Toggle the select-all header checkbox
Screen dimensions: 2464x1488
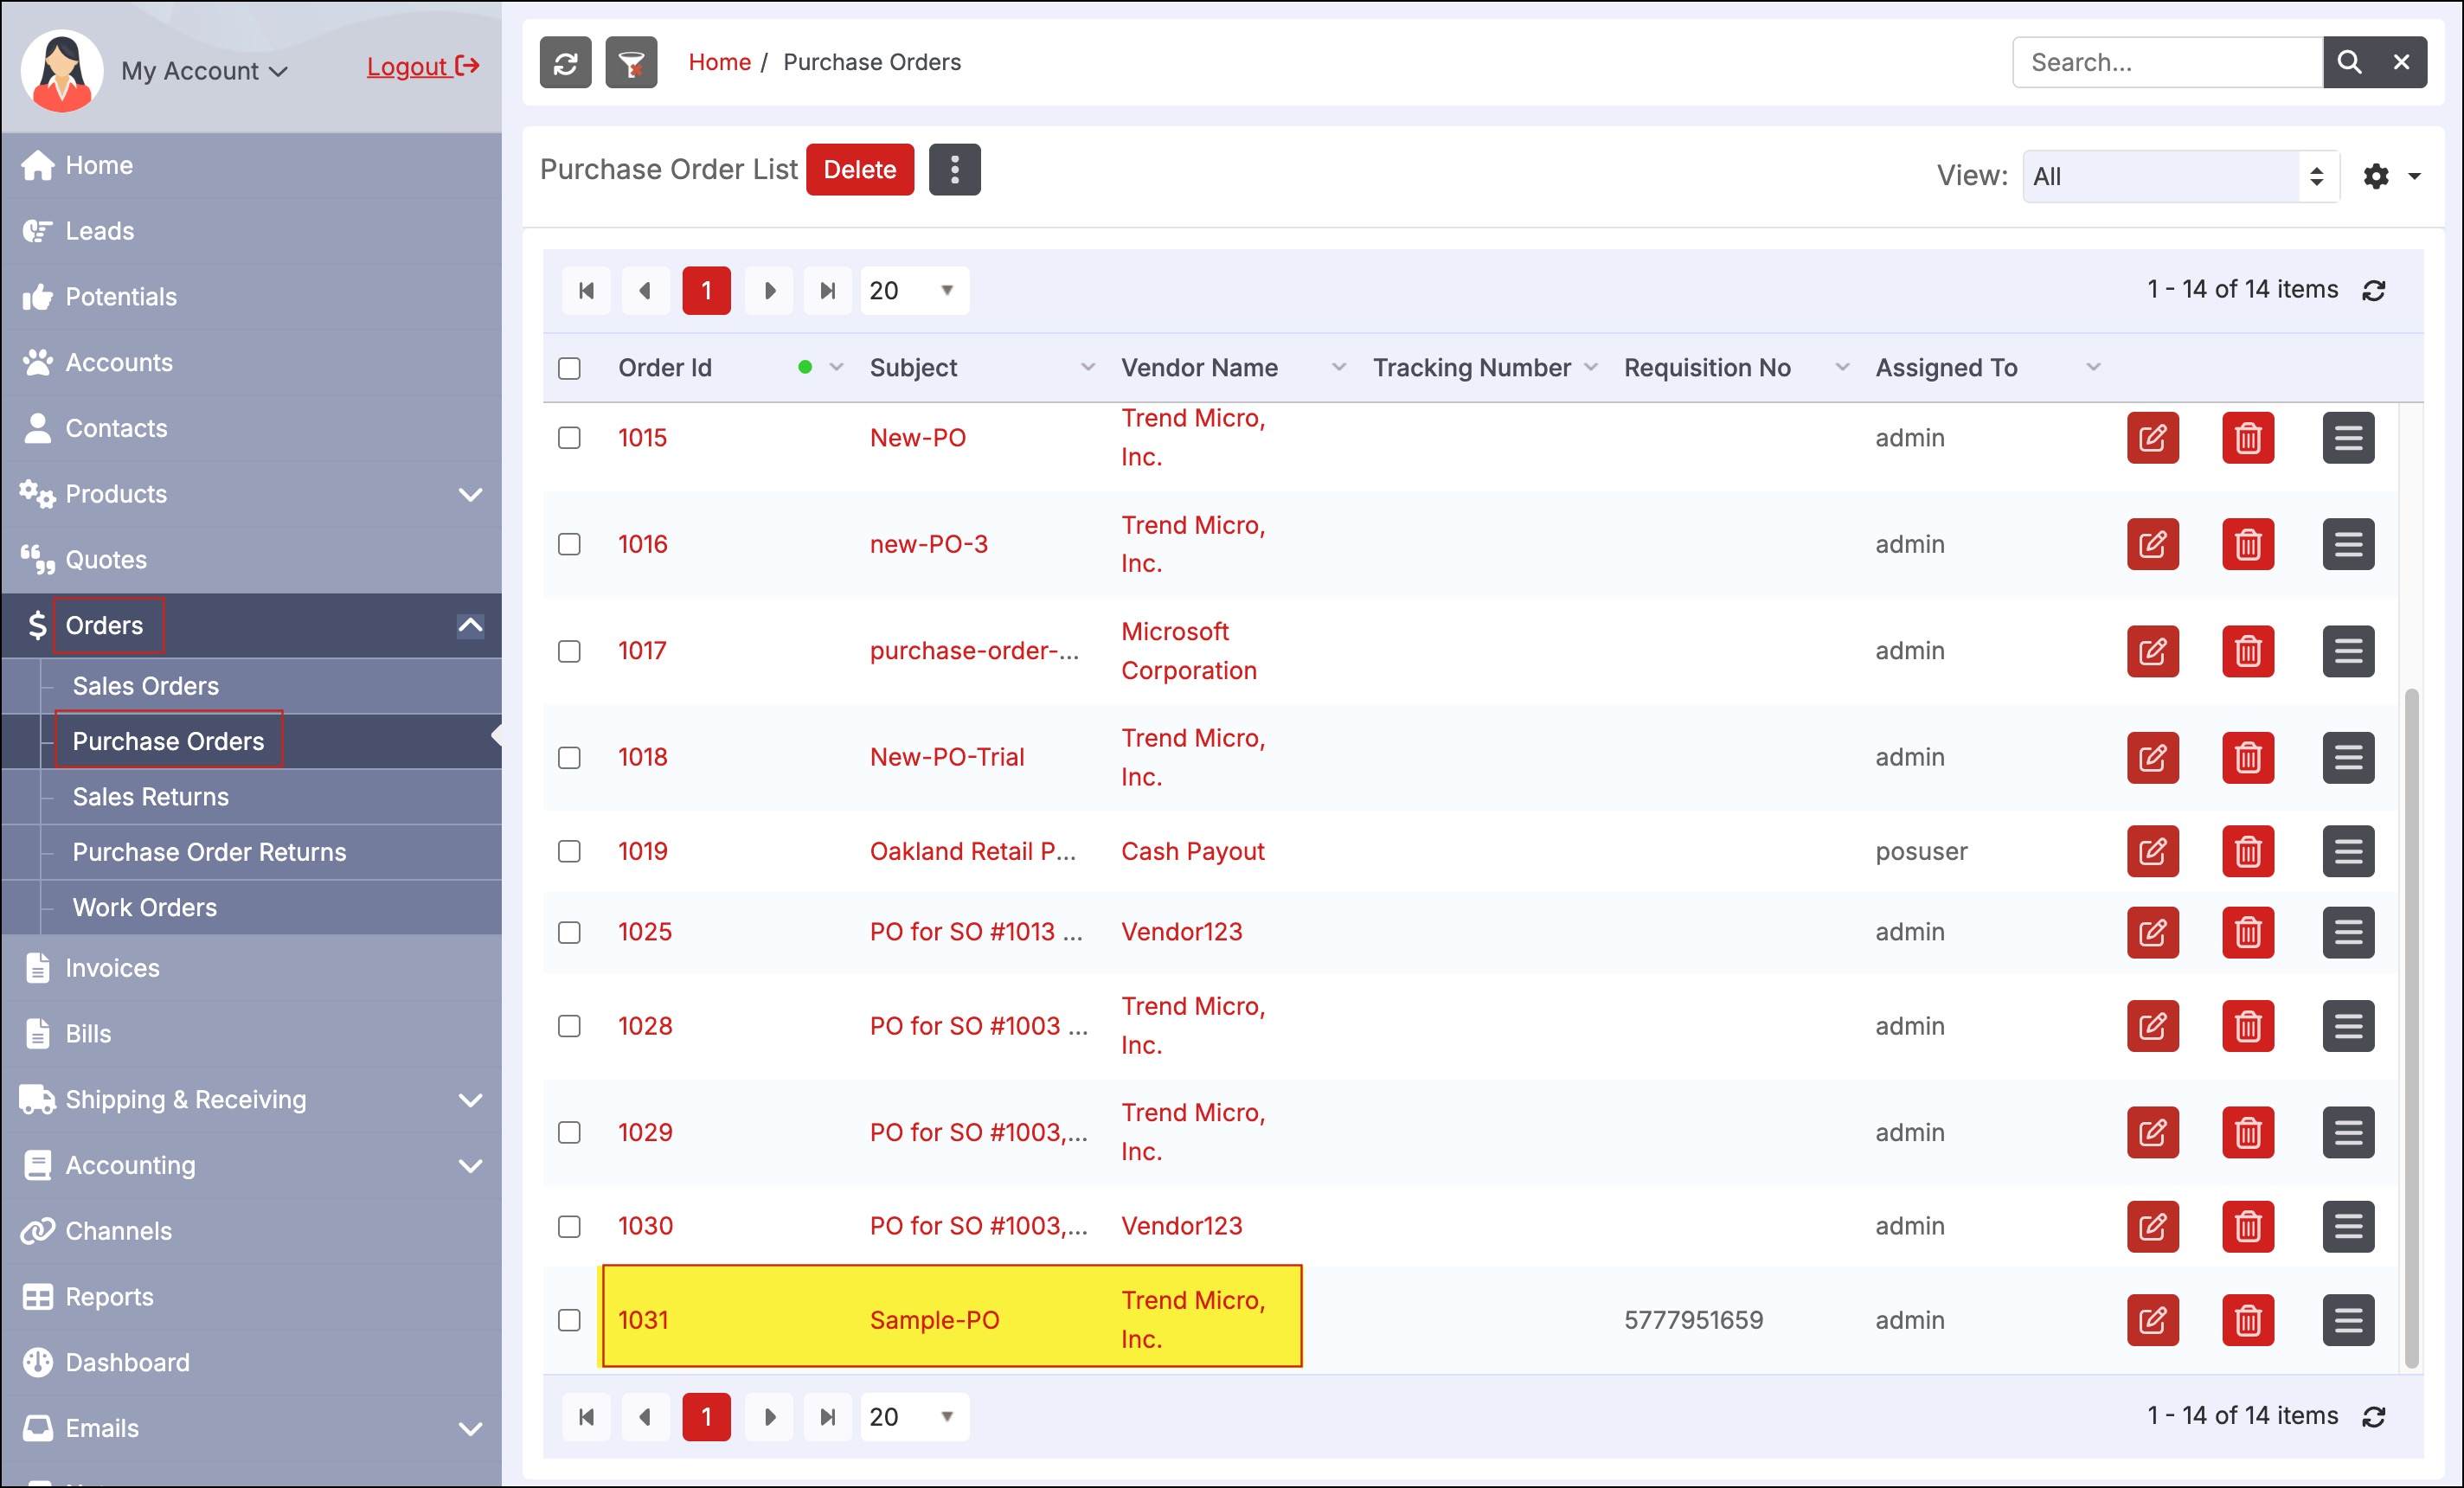click(x=569, y=368)
